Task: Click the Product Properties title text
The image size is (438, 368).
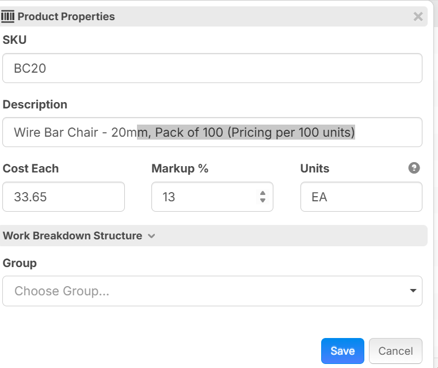Action: (x=66, y=17)
